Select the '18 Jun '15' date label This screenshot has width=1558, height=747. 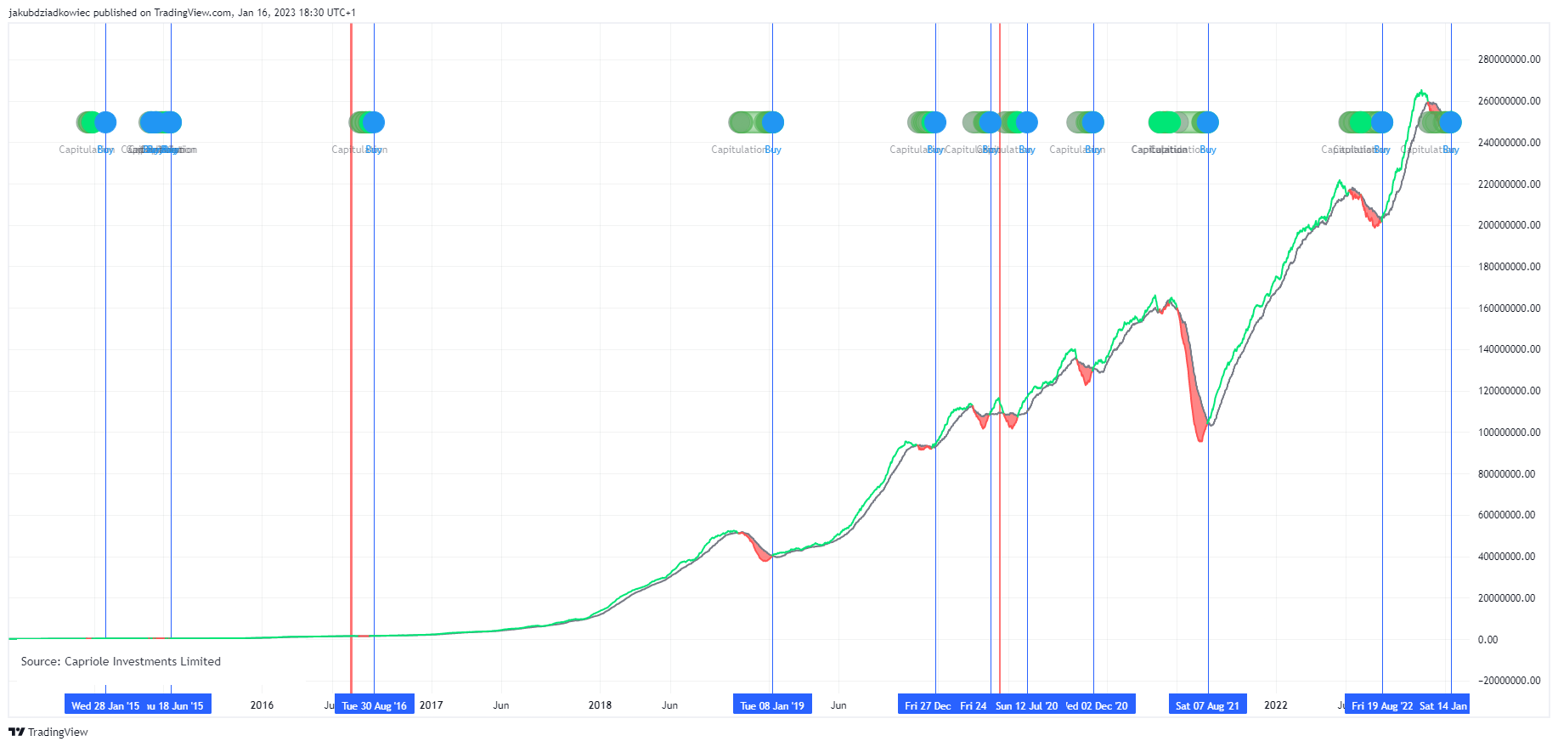coord(178,705)
